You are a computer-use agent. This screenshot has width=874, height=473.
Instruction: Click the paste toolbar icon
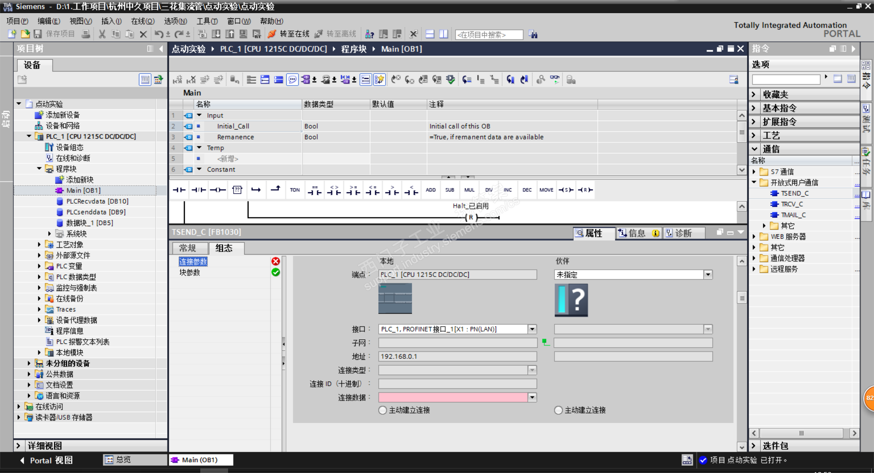129,34
